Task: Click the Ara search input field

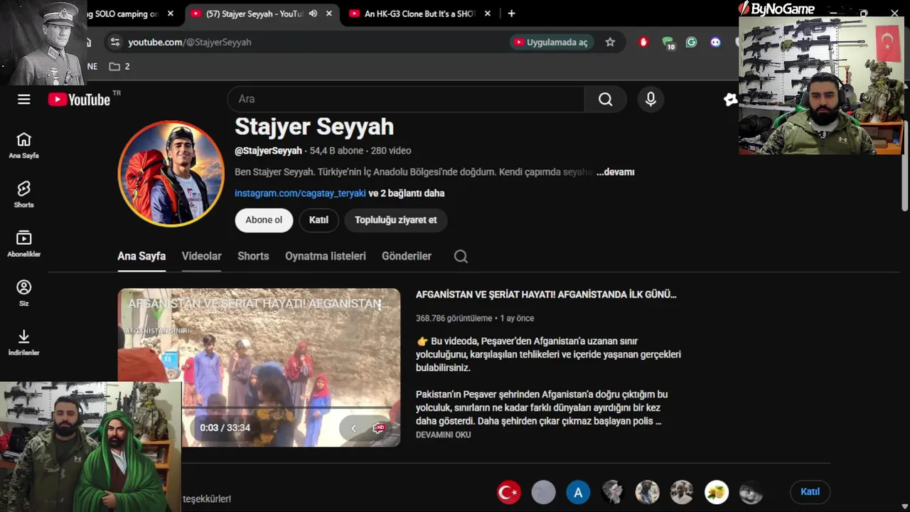Action: (406, 100)
